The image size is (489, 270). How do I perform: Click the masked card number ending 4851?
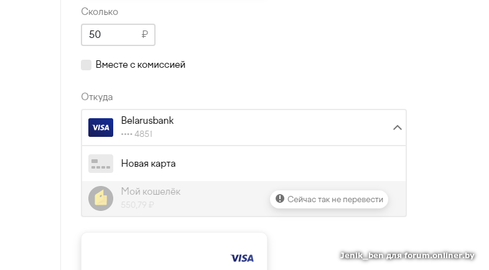(x=137, y=134)
